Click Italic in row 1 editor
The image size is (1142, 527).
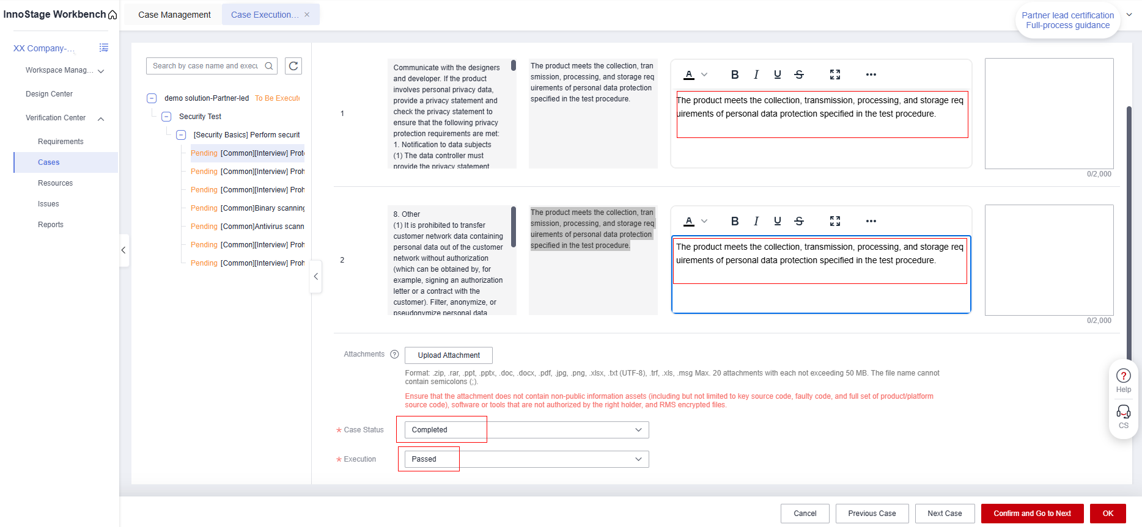coord(756,75)
